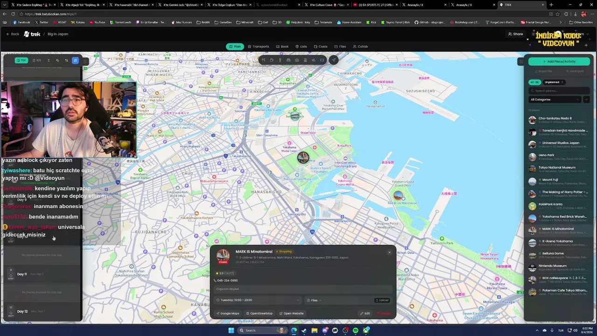Click the Capcom Heykel note field

(303, 289)
